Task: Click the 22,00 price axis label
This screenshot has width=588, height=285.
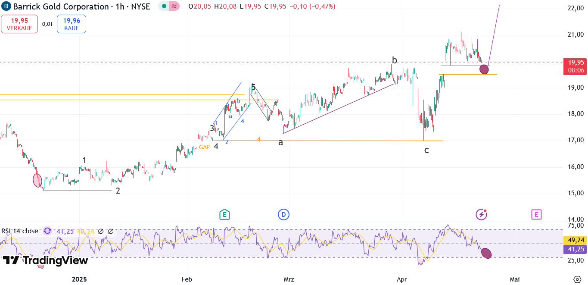Action: pyautogui.click(x=576, y=8)
